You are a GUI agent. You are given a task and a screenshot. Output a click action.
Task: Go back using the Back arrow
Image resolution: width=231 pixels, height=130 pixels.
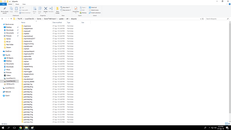pos(2,19)
